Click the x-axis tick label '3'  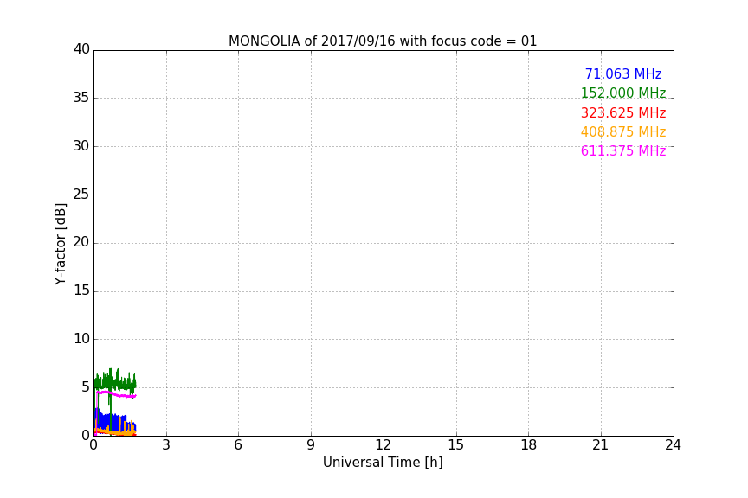click(x=166, y=445)
